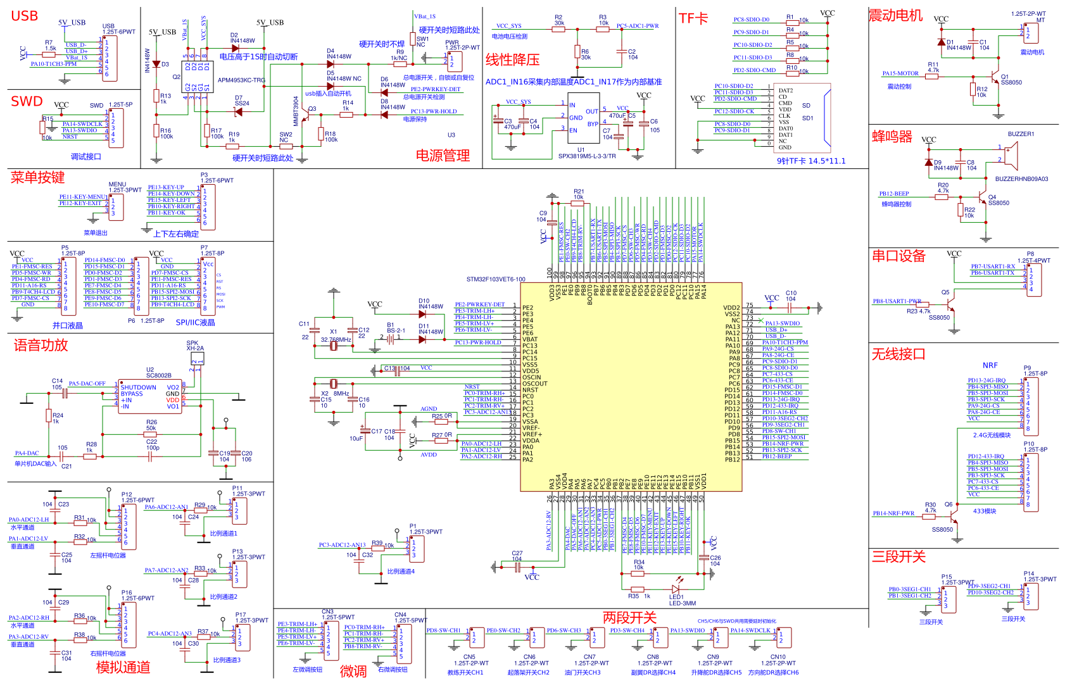Click the BUZZER1 speaker symbol

1012,156
